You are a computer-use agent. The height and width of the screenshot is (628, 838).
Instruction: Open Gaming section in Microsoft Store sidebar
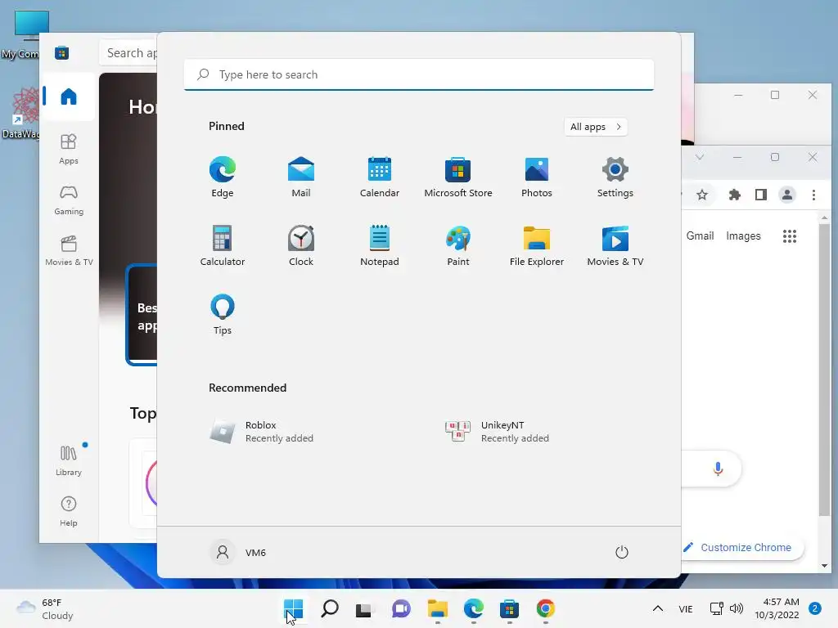tap(69, 200)
